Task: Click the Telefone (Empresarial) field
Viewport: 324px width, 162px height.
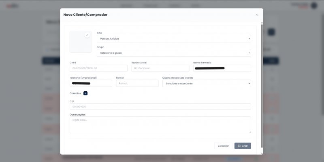Action: point(91,83)
